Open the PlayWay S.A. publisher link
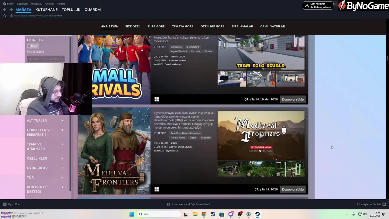 (x=171, y=151)
